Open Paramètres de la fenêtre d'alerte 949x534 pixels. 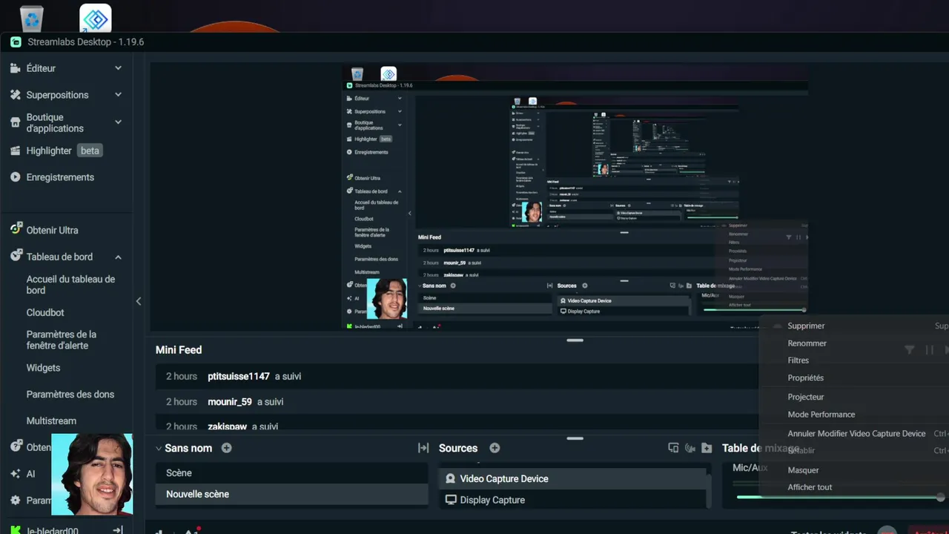pyautogui.click(x=62, y=340)
